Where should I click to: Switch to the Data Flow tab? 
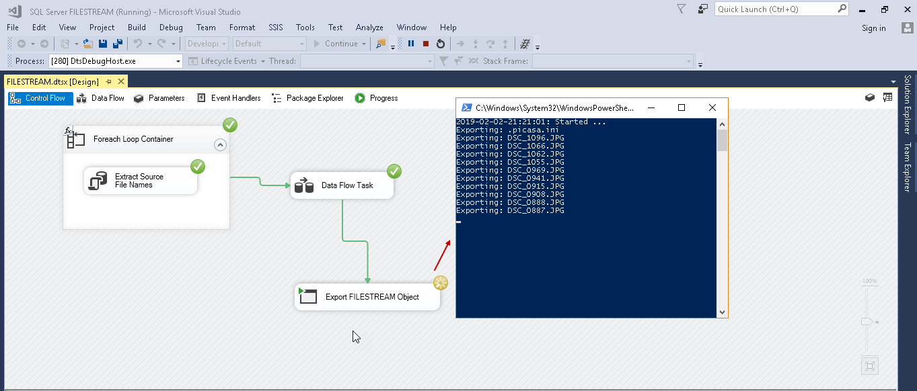pyautogui.click(x=101, y=98)
